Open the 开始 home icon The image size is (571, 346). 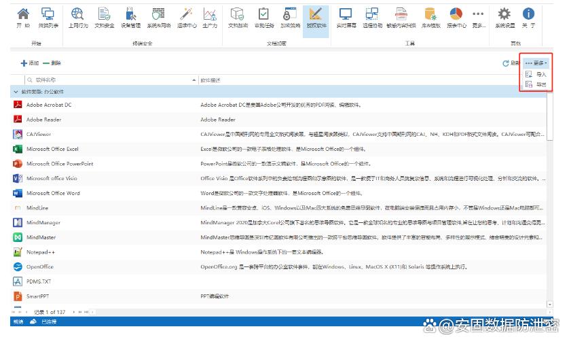[x=23, y=18]
